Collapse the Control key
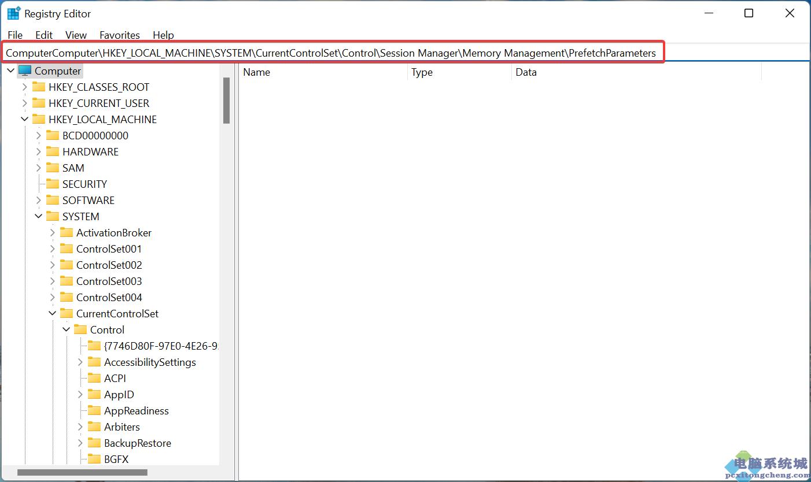 [x=66, y=329]
